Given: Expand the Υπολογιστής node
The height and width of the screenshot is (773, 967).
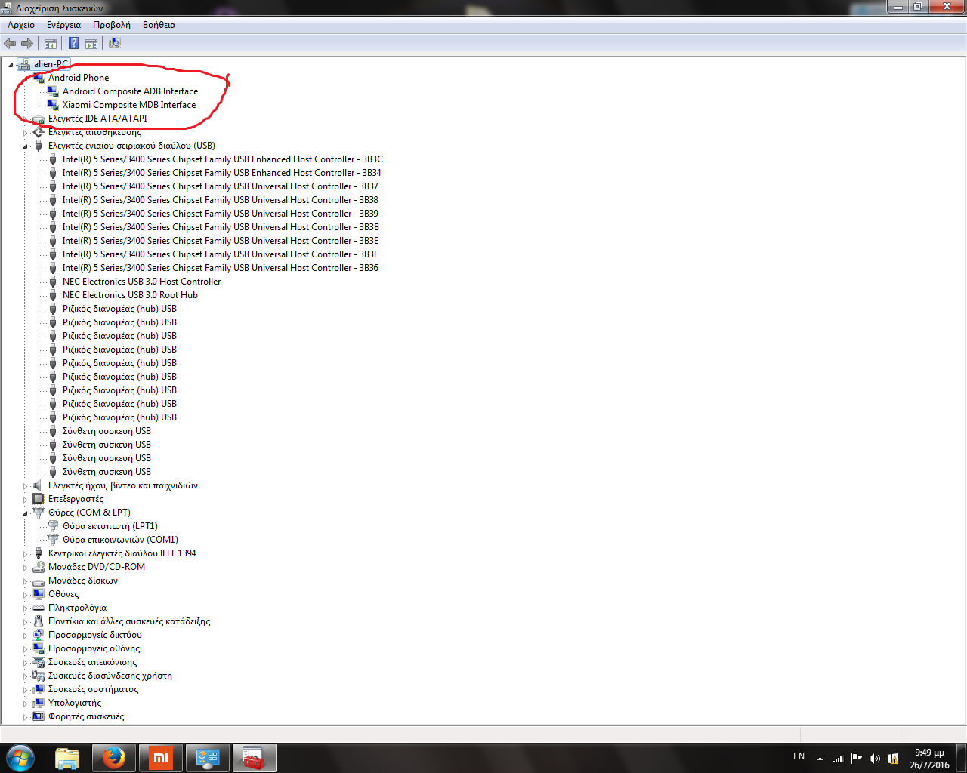Looking at the screenshot, I should [x=25, y=704].
